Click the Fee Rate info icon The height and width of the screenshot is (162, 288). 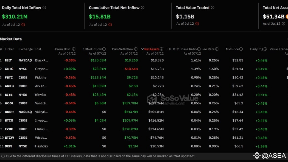[x=217, y=49]
